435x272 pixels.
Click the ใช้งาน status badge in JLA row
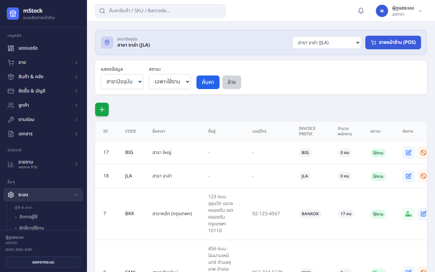click(378, 176)
